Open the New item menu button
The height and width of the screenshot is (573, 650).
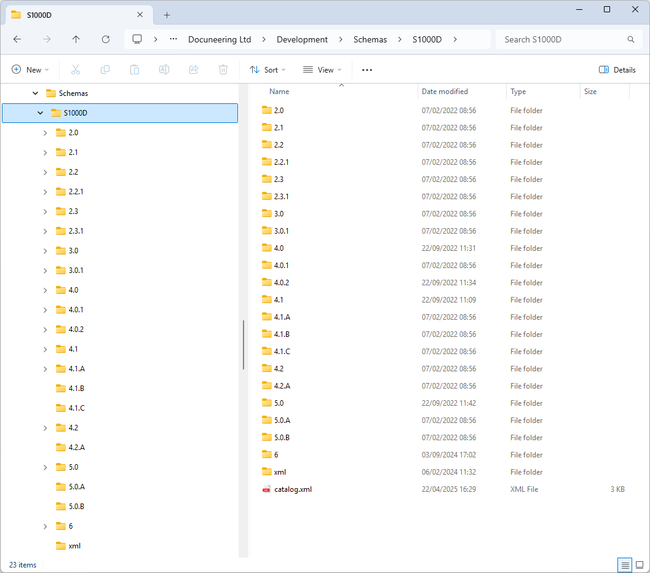(x=30, y=70)
